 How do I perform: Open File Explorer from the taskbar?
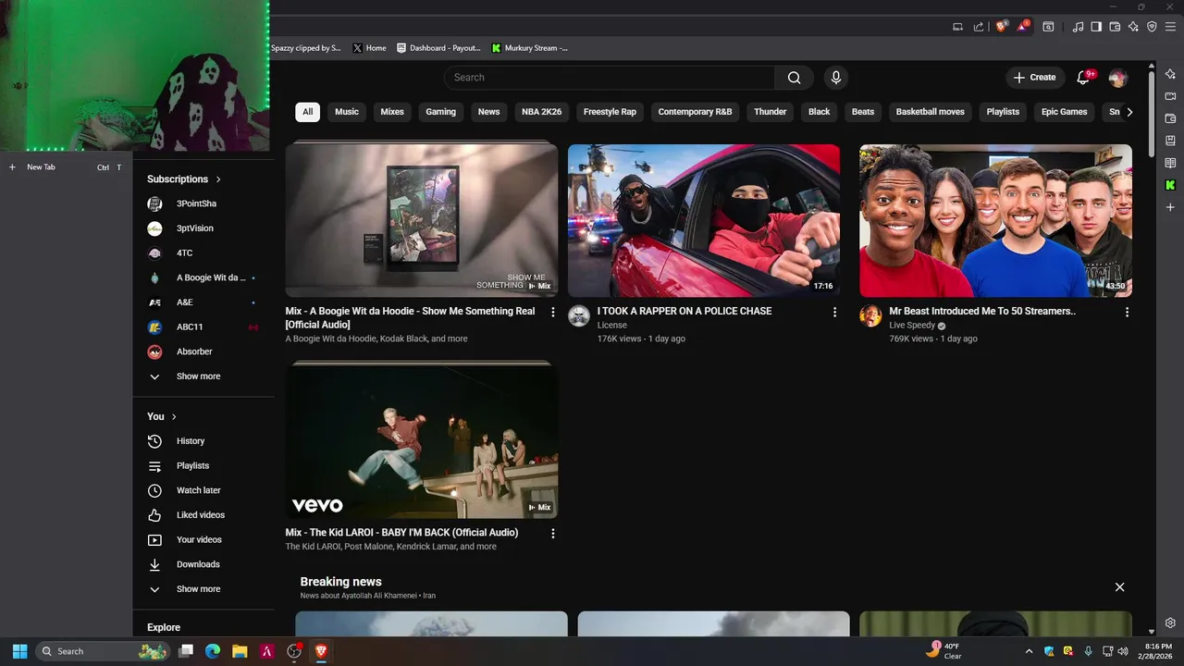click(x=240, y=651)
